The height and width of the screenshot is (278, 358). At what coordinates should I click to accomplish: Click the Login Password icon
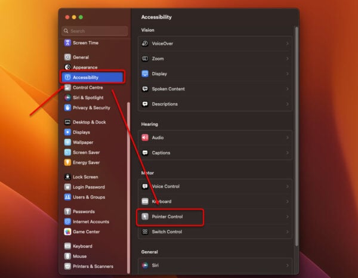67,187
